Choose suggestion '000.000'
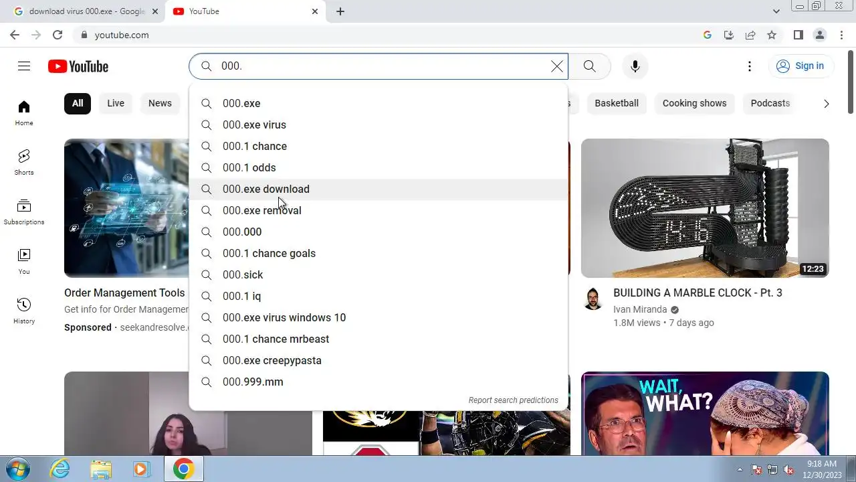 379,232
